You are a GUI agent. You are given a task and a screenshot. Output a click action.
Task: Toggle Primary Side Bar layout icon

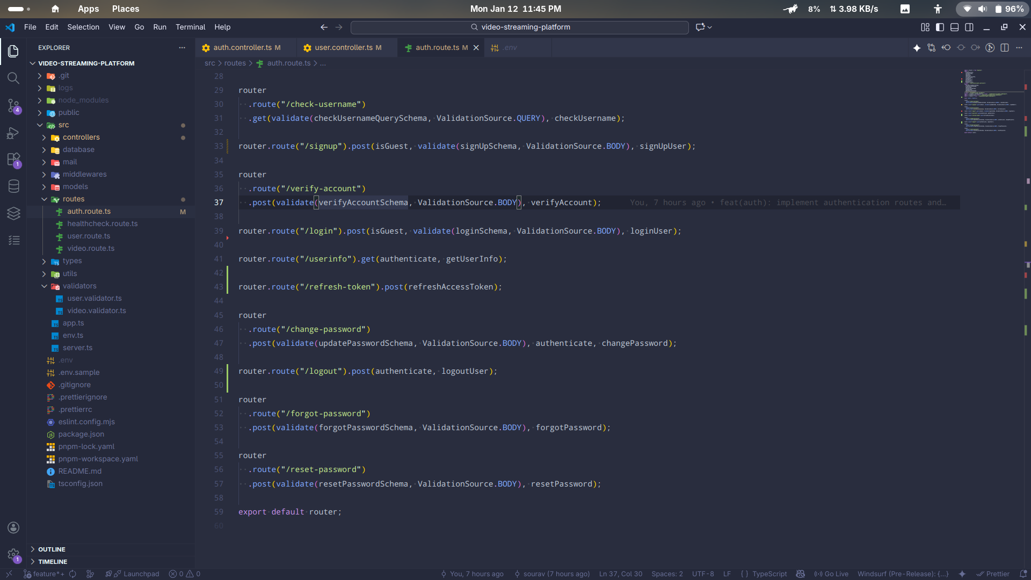[x=940, y=27]
